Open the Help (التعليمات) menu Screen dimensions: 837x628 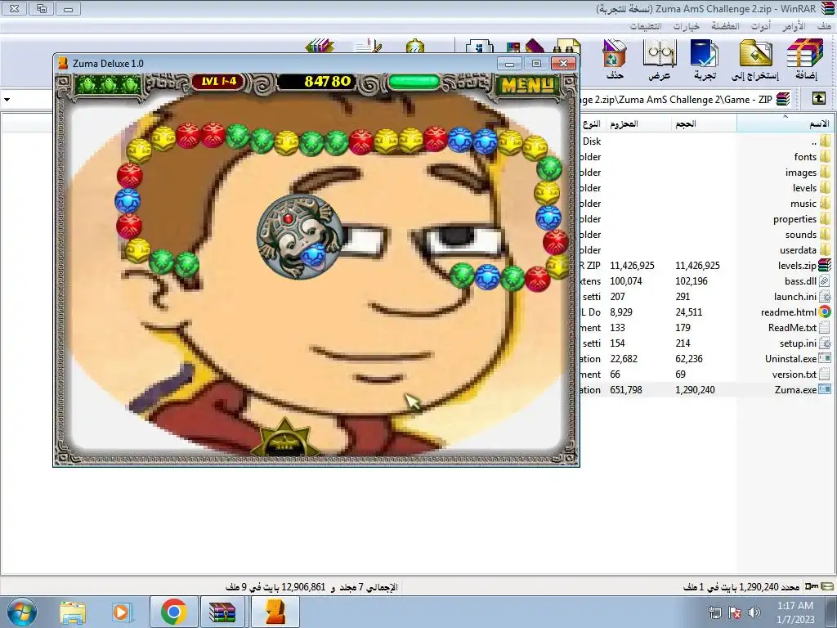646,26
